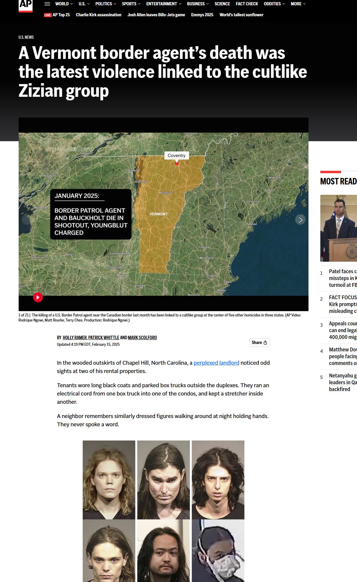Advance to next slide with right arrow

(x=300, y=220)
